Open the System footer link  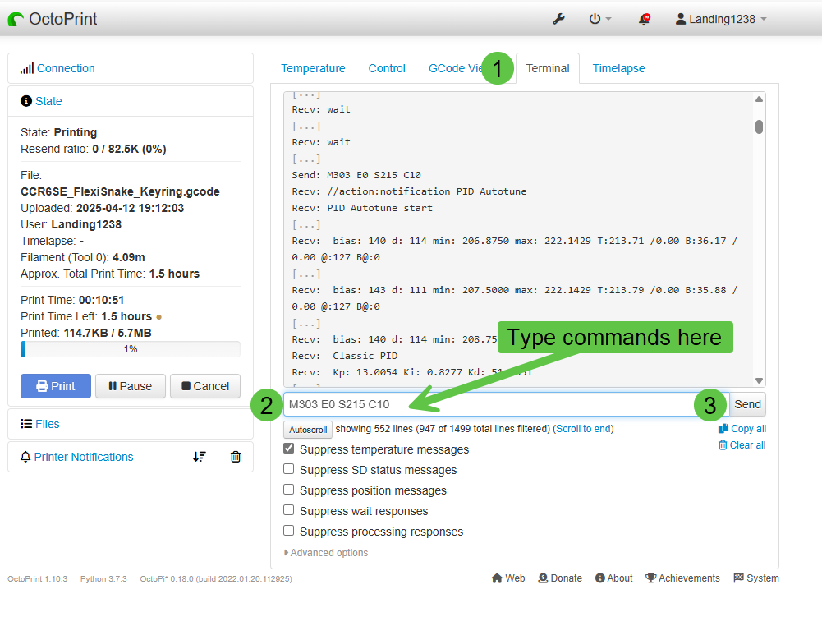point(756,578)
